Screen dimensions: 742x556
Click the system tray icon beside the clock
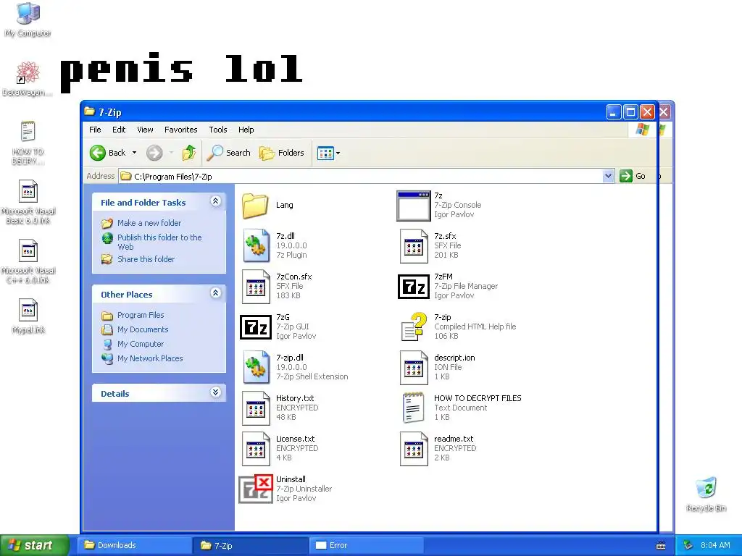pos(688,545)
